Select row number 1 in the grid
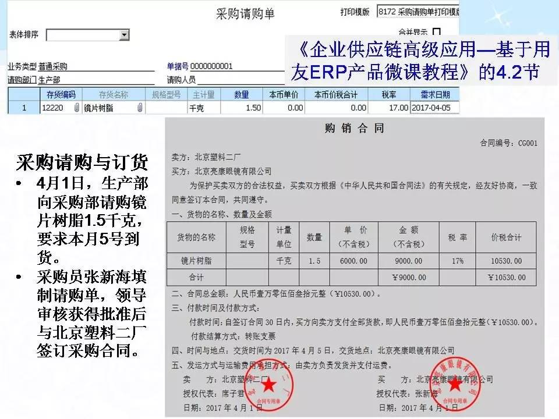This screenshot has width=559, height=419. coord(23,108)
